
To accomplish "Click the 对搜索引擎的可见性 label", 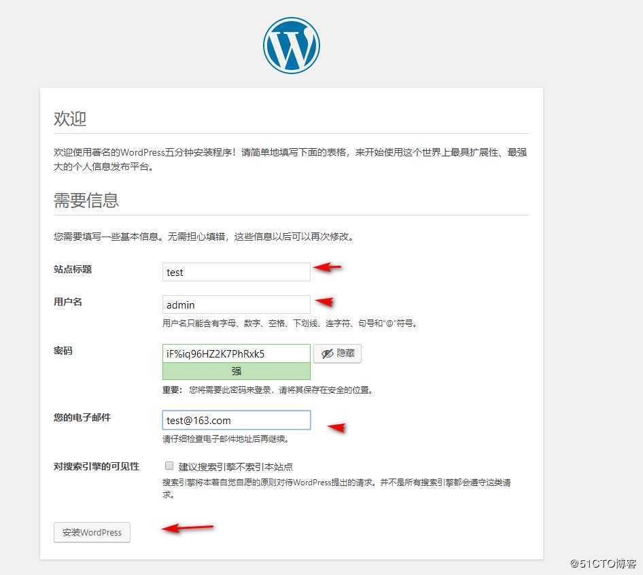I will click(x=97, y=467).
